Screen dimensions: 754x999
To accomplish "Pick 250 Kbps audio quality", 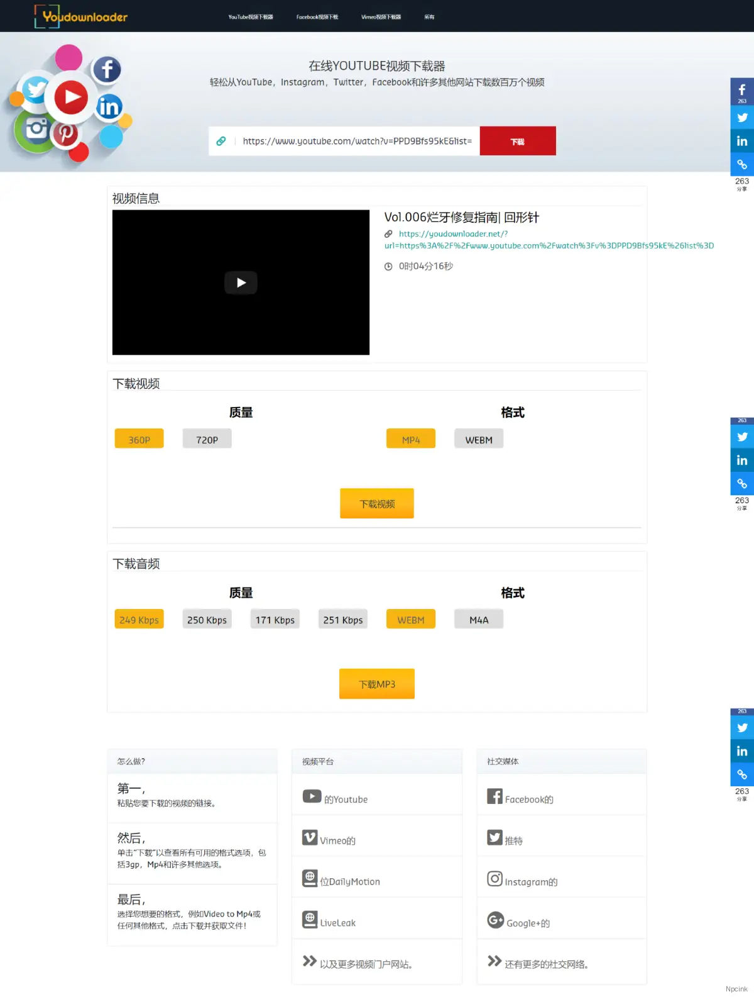I will (207, 619).
